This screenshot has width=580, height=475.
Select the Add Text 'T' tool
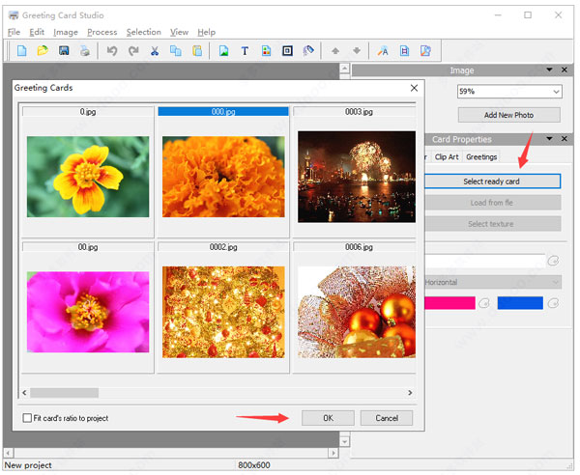click(245, 50)
